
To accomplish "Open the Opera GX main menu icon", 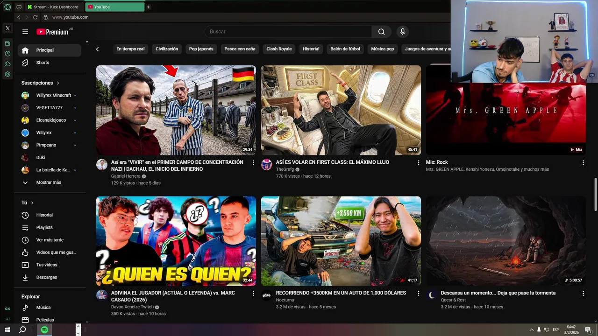I will (7, 7).
